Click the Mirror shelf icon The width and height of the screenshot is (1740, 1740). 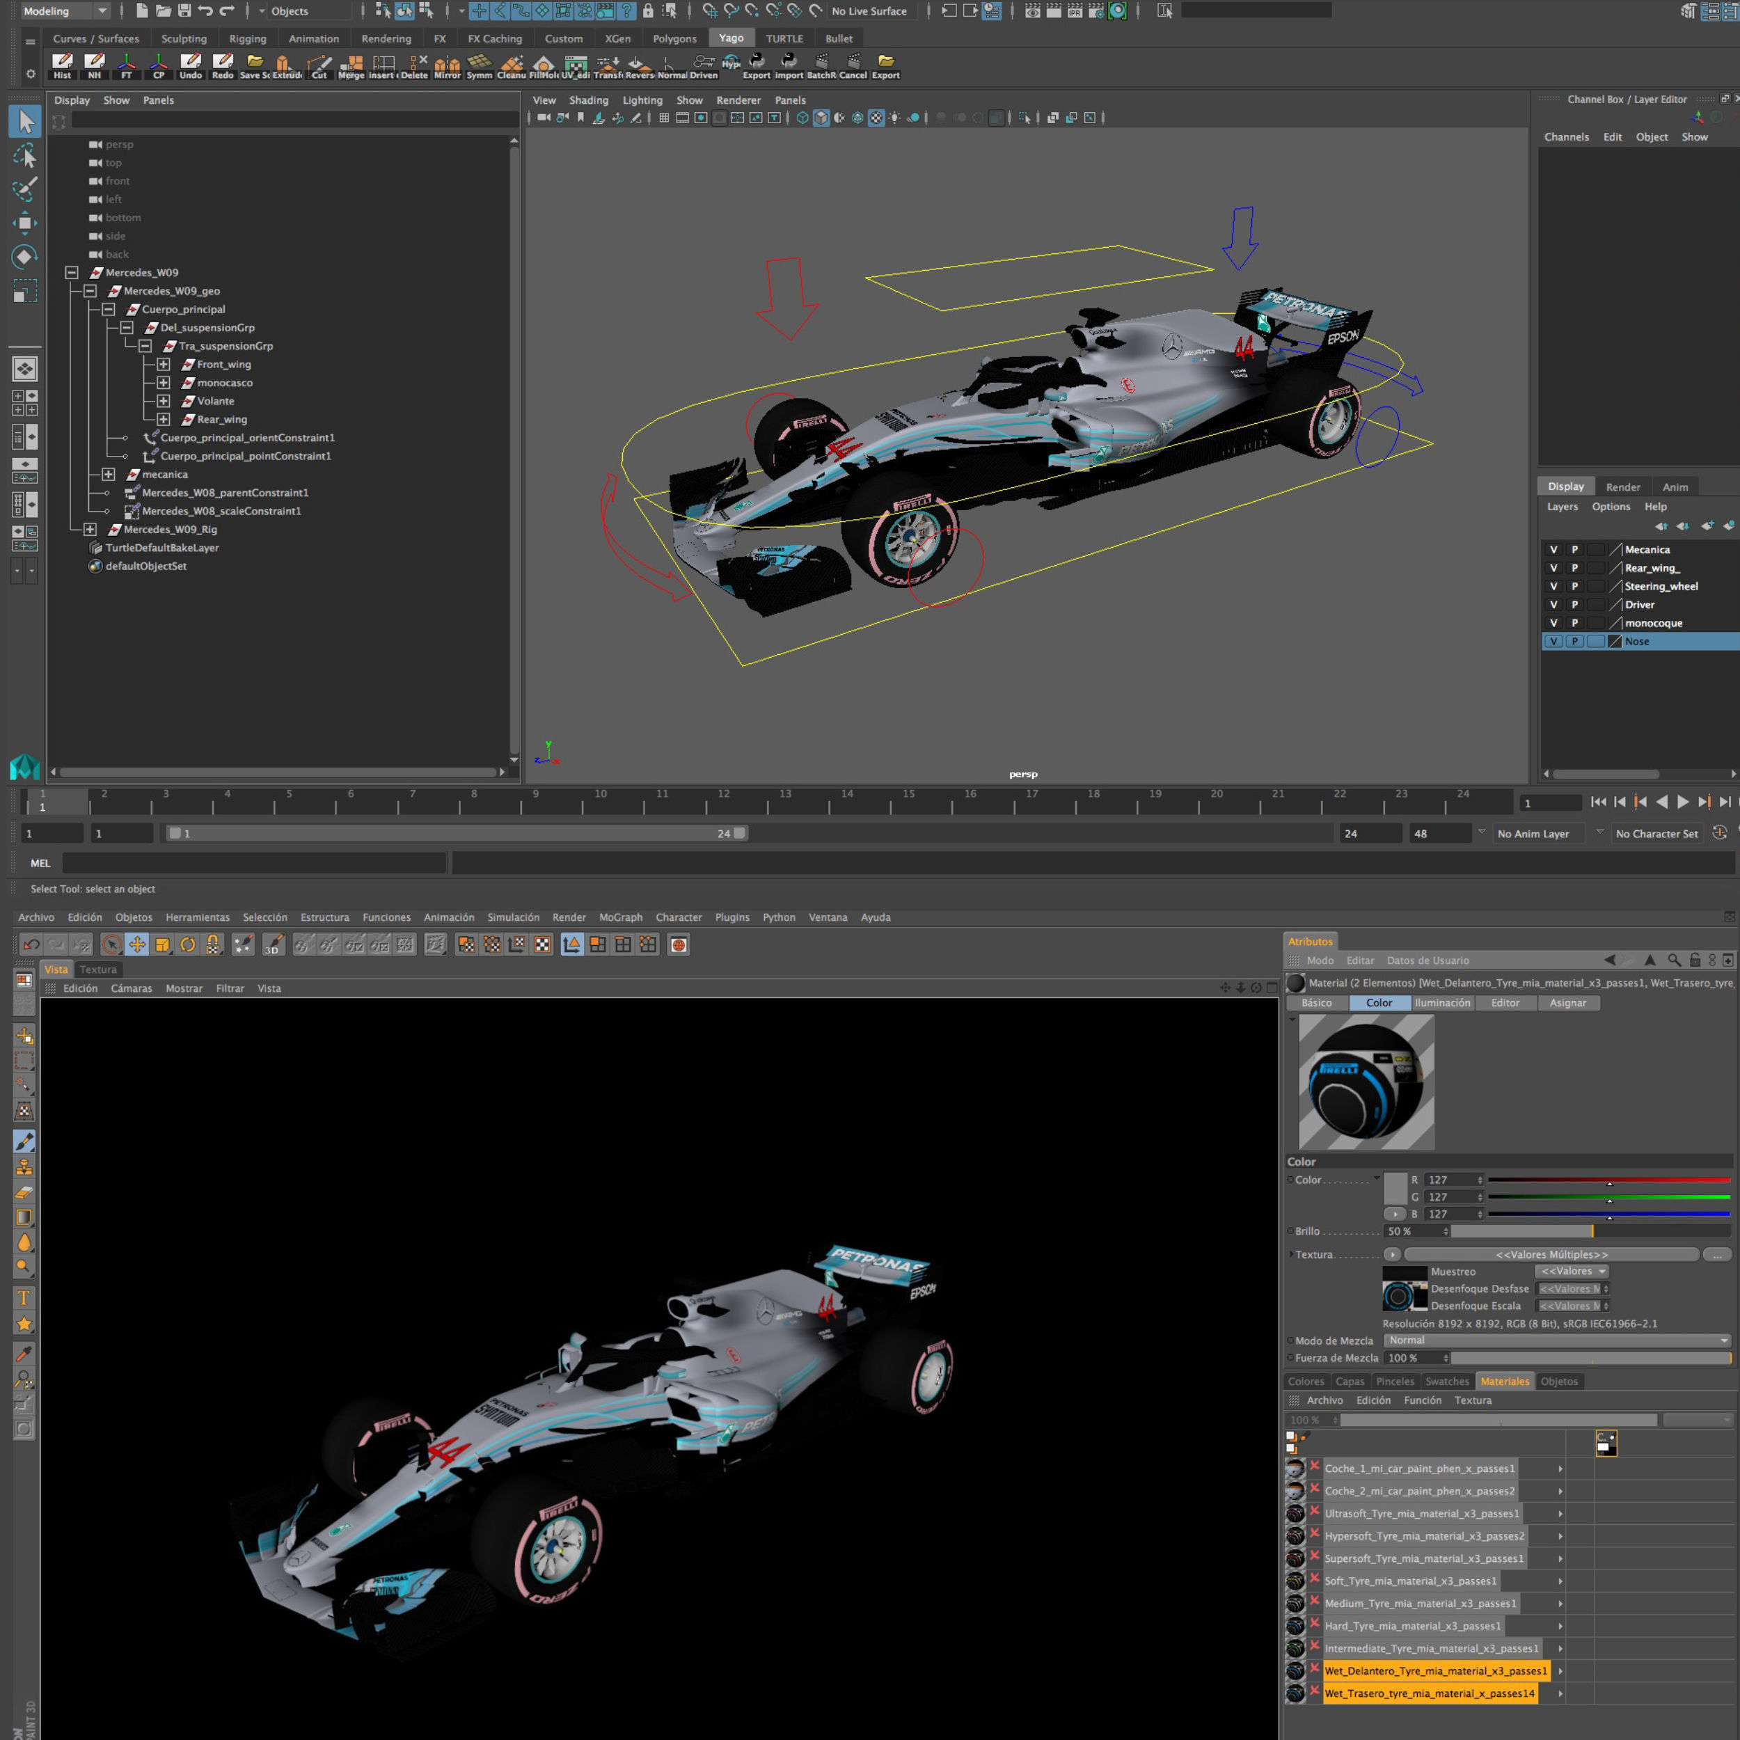coord(447,65)
